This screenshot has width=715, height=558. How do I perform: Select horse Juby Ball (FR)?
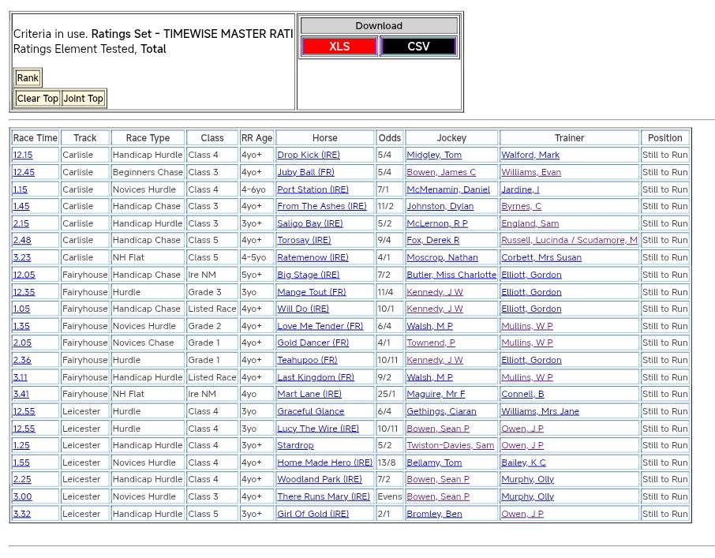click(305, 172)
